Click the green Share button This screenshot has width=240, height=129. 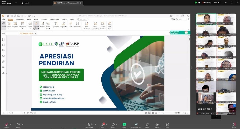coord(124,125)
